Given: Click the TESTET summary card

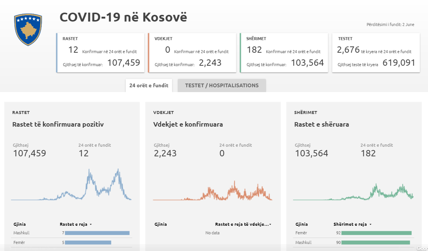Looking at the screenshot, I should point(376,53).
